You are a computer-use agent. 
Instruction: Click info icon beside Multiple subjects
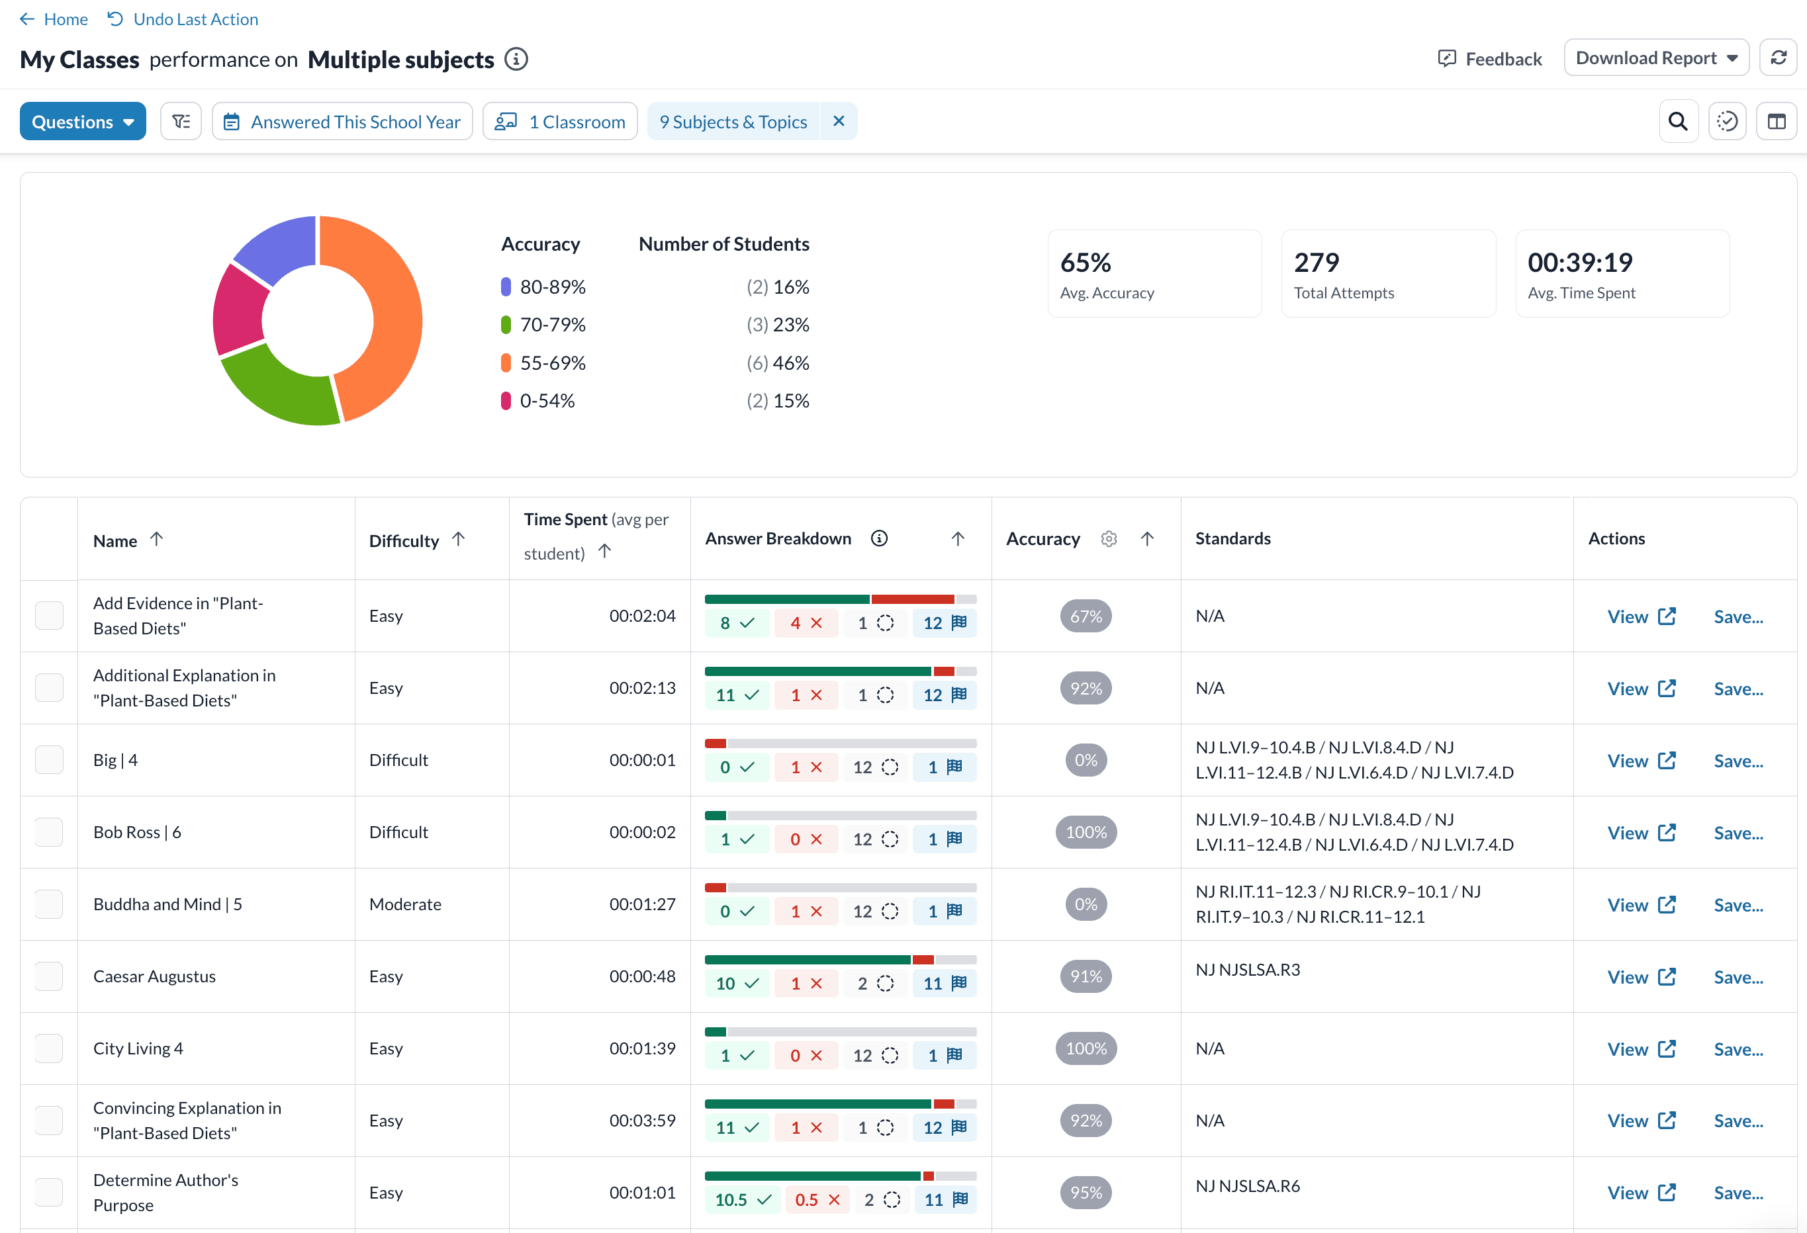(516, 59)
